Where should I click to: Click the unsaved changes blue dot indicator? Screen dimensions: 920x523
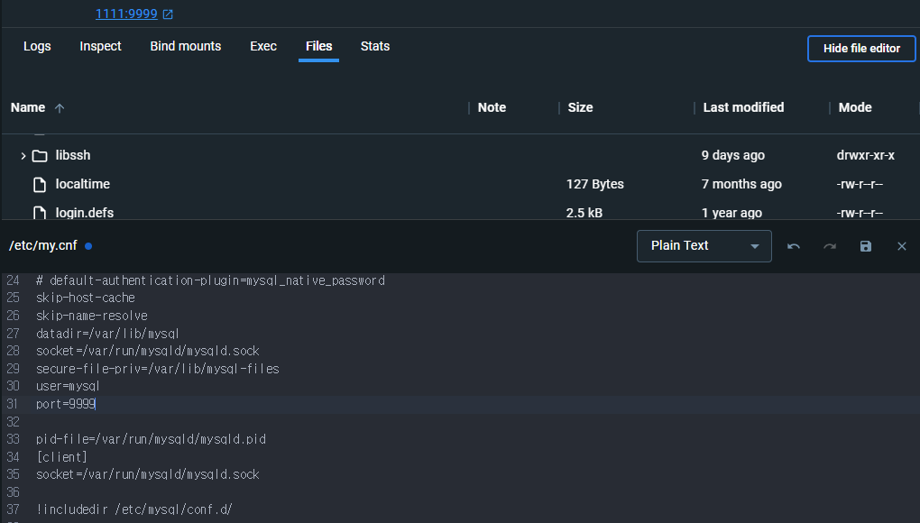[88, 246]
